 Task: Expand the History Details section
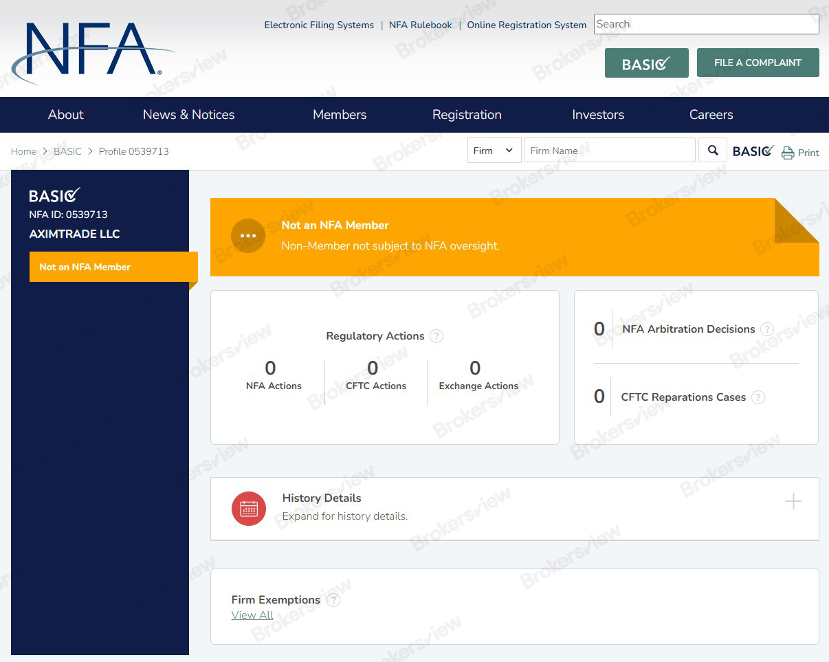(793, 501)
